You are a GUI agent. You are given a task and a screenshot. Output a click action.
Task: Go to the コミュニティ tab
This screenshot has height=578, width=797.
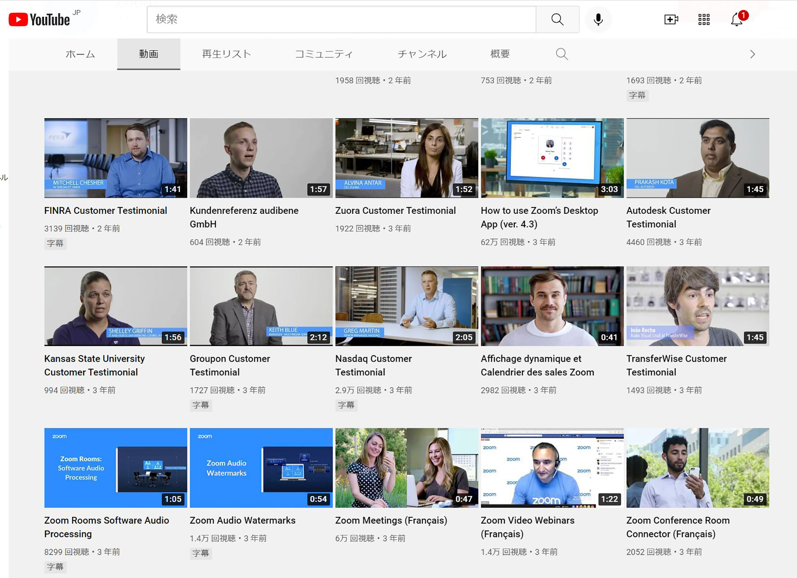coord(324,54)
